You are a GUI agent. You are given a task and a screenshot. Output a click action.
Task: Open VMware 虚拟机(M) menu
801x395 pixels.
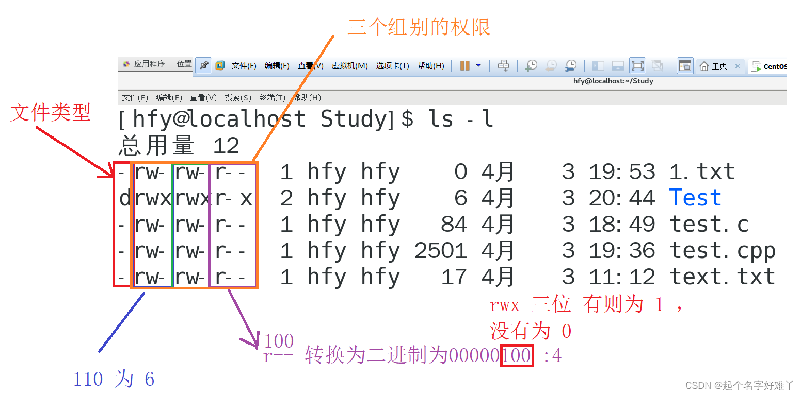[x=349, y=66]
